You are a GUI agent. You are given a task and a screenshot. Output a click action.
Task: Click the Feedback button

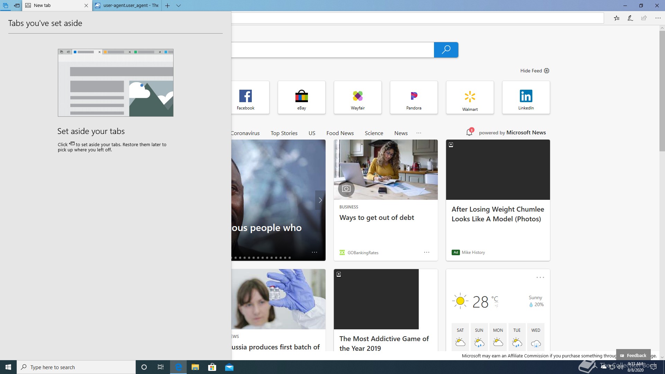point(633,355)
